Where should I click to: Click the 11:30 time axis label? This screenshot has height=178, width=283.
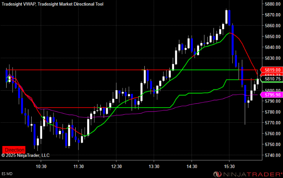click(79, 167)
